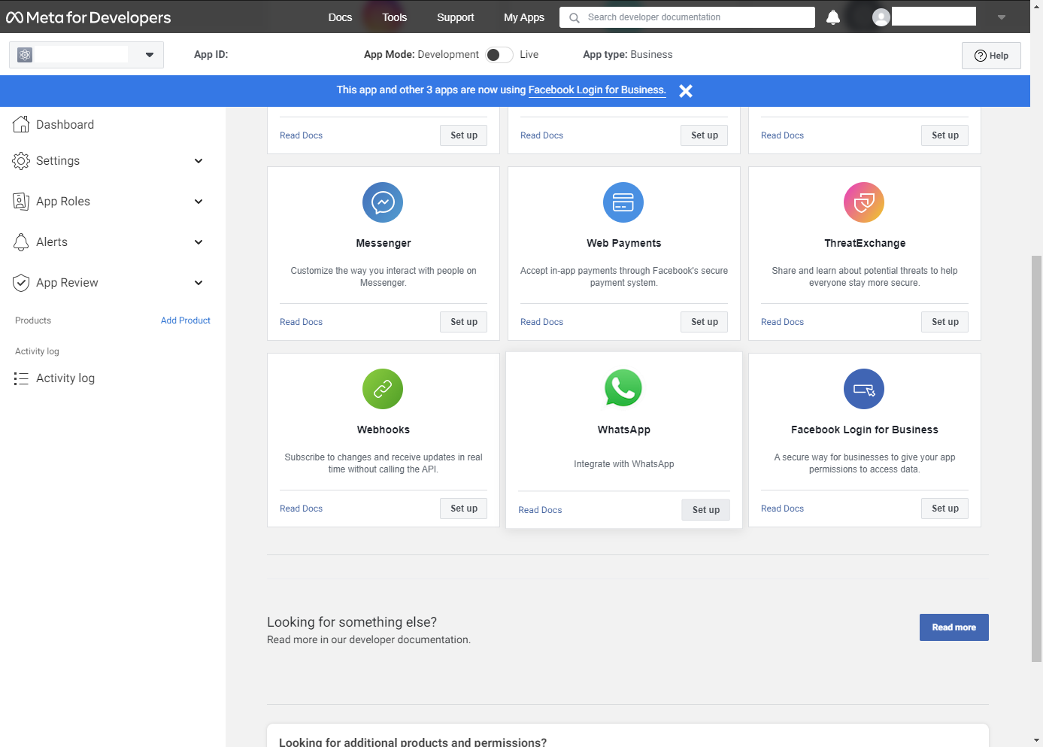Screen dimensions: 1043x747
Task: Click the WhatsApp product icon
Action: pos(623,388)
